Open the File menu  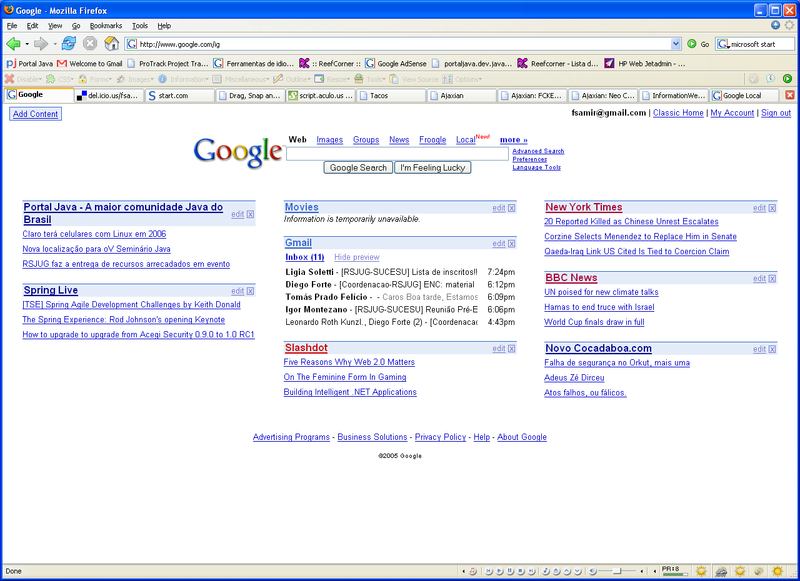click(12, 26)
